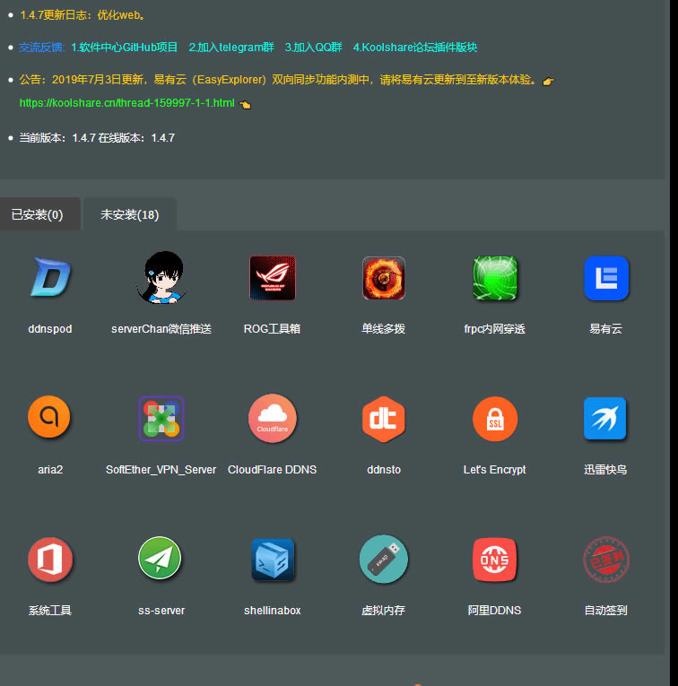678x686 pixels.
Task: Open the koolshare.cn thread-159997 URL
Action: click(x=126, y=103)
